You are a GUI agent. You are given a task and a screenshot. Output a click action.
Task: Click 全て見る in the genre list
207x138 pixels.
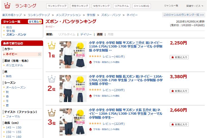(35, 22)
